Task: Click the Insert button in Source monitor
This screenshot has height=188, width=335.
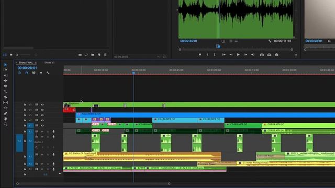Action: click(262, 55)
